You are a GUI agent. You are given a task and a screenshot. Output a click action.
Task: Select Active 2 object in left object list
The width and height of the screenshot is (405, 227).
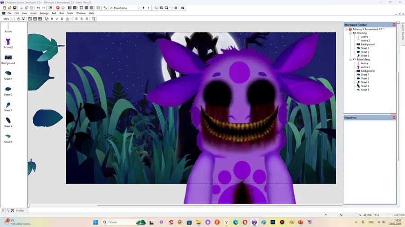click(x=8, y=44)
